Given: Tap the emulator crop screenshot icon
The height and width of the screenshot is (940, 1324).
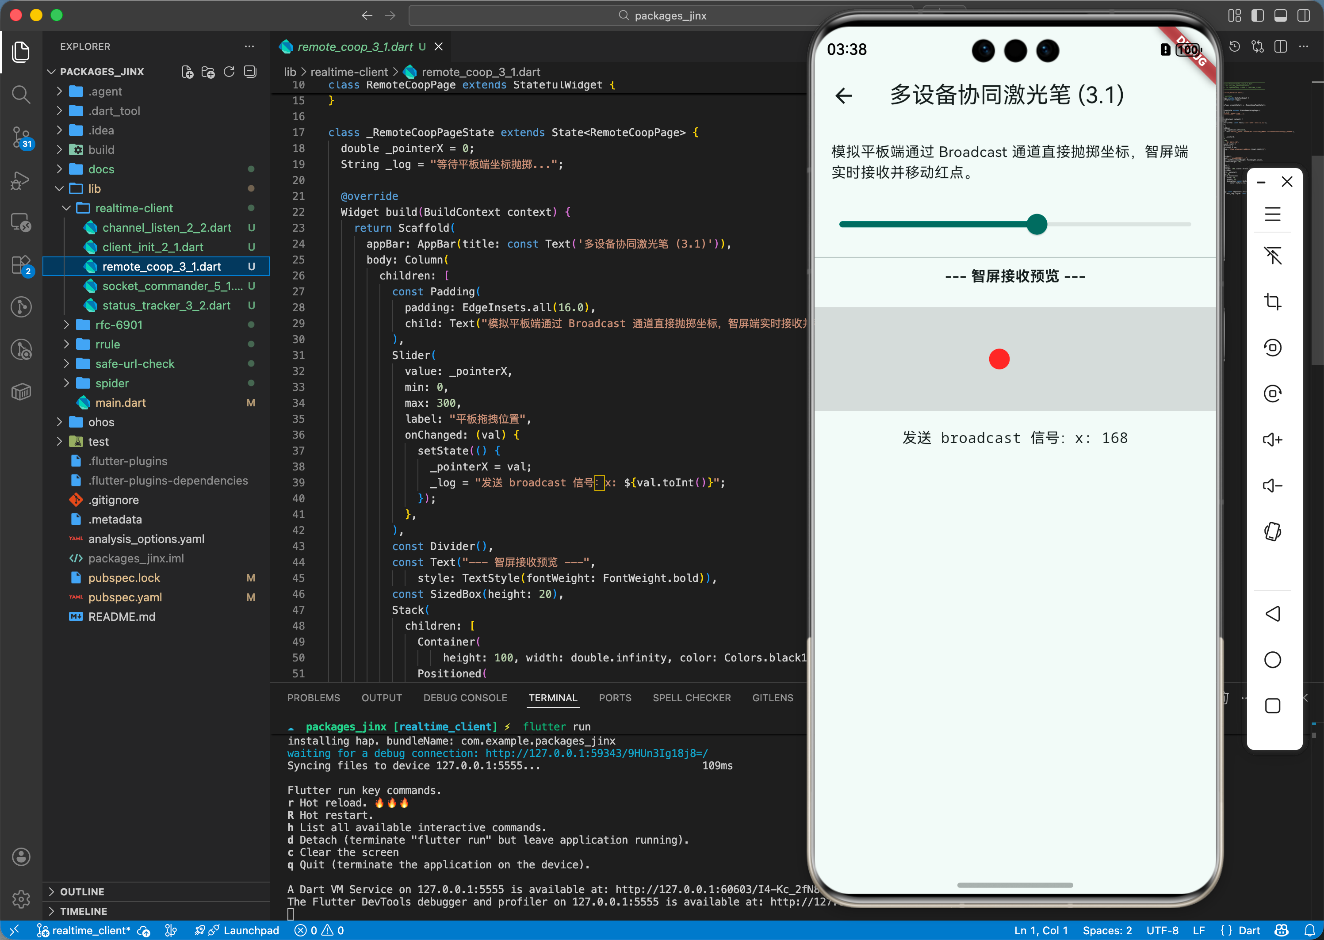Looking at the screenshot, I should pos(1272,302).
